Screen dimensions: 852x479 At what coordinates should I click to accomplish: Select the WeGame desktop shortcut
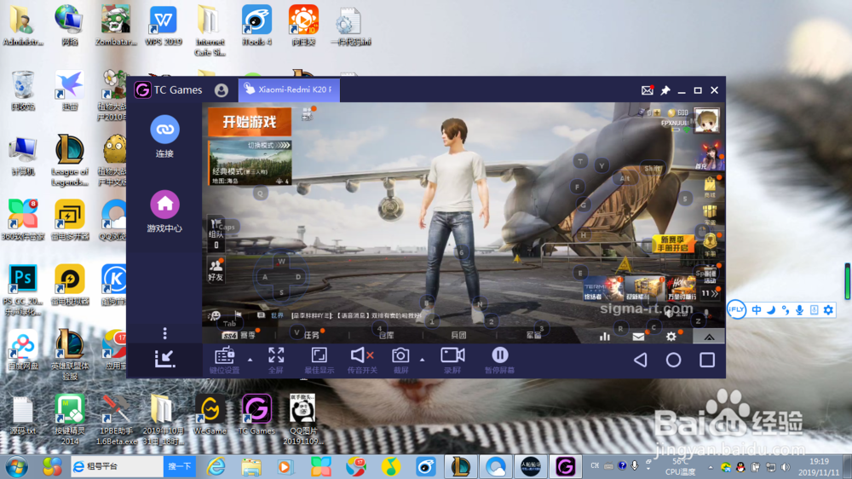pos(210,415)
